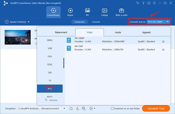Click the search magnifier icon
The width and height of the screenshot is (175, 114).
pyautogui.click(x=46, y=100)
